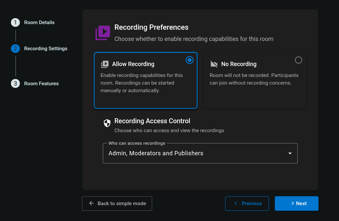Click the step 2 circle icon
The height and width of the screenshot is (221, 339).
click(15, 49)
